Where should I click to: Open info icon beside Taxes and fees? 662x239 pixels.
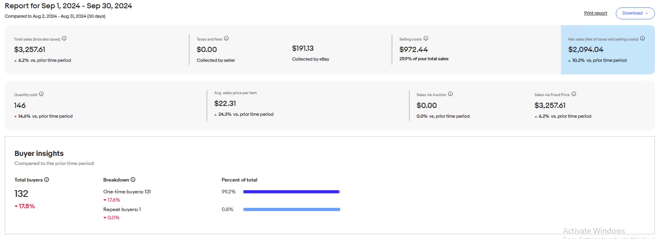click(226, 38)
